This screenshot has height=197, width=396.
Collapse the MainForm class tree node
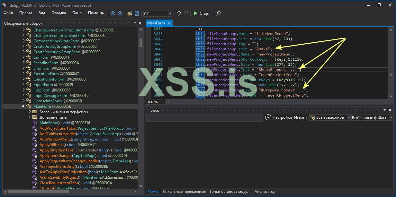point(23,106)
